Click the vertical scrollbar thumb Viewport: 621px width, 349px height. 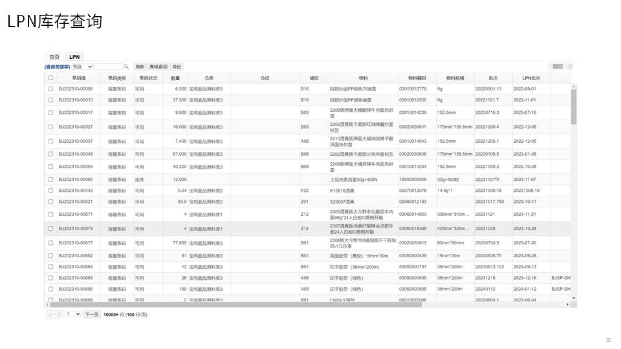tap(574, 107)
